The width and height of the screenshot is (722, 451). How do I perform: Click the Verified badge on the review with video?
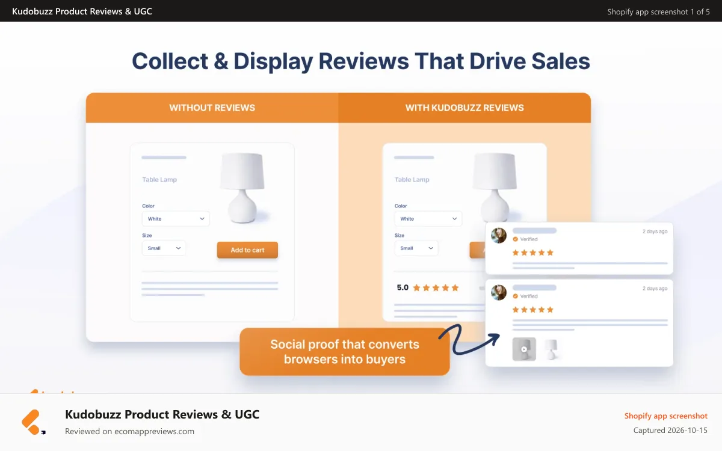[x=525, y=296]
